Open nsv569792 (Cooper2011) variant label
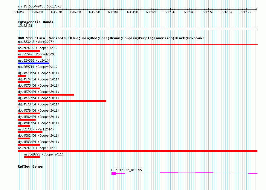 (44, 154)
